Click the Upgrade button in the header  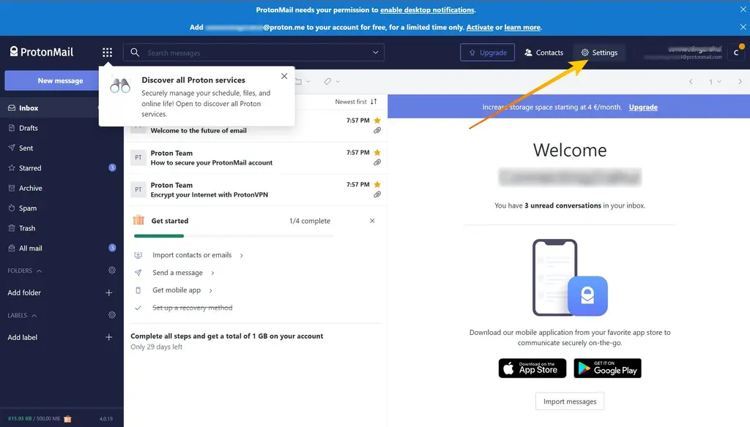[x=487, y=53]
